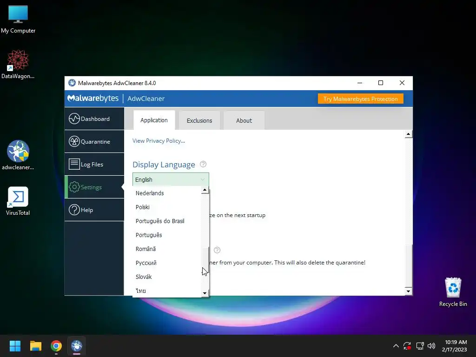Click AdwCleaner taskbar icon

tap(77, 346)
